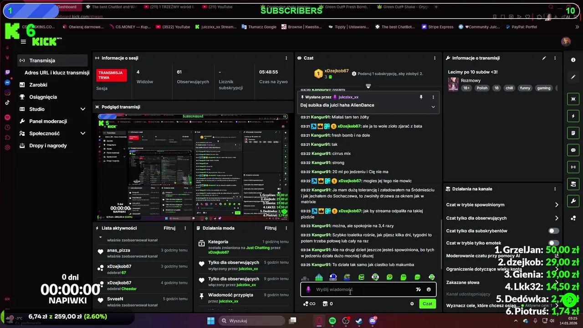Select Transmisja in the sidebar

coord(52,60)
